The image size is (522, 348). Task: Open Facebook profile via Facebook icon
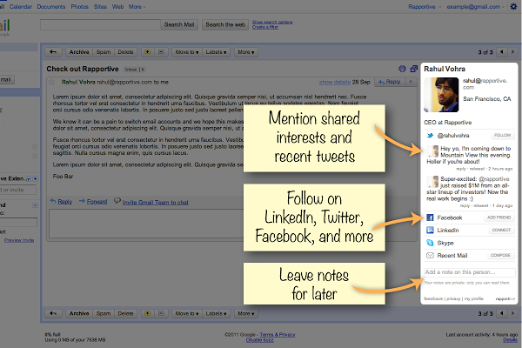pyautogui.click(x=428, y=216)
